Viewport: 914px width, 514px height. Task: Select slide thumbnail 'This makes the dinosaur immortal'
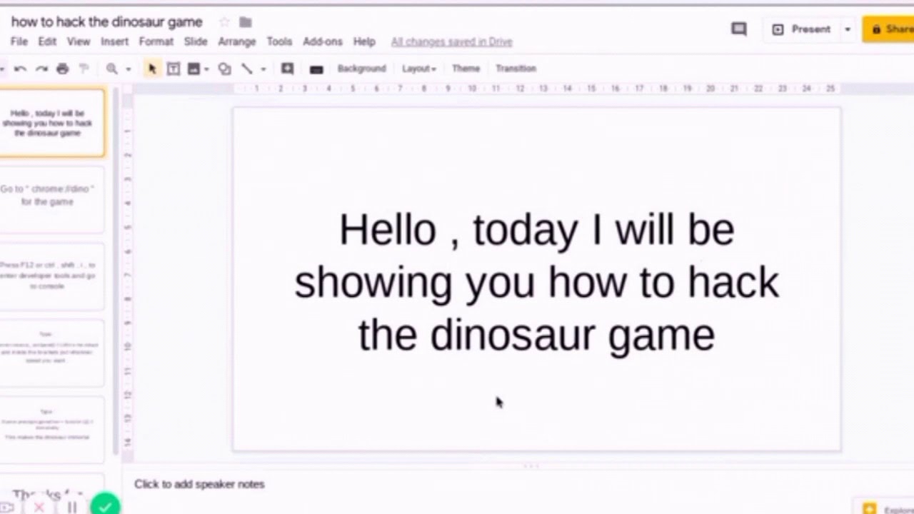pos(51,430)
